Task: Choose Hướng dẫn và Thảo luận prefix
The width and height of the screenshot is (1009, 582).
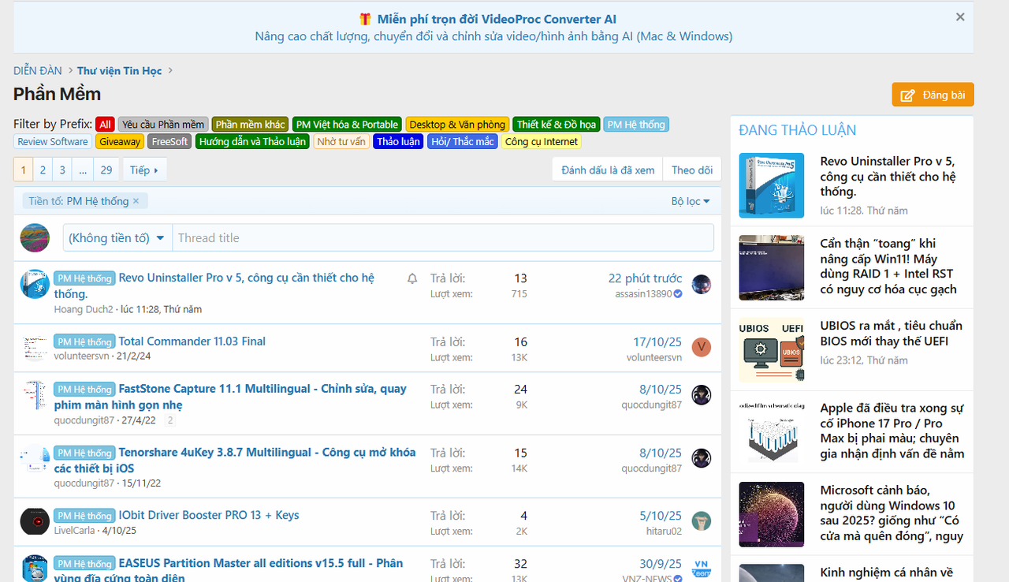Action: click(x=252, y=142)
